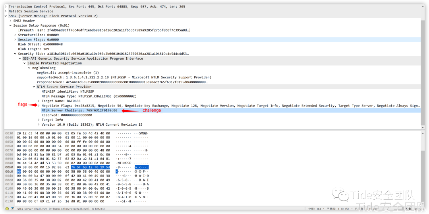Collapse the negTokenTarg node
Image resolution: width=429 pixels, height=214 pixels.
tap(29, 68)
